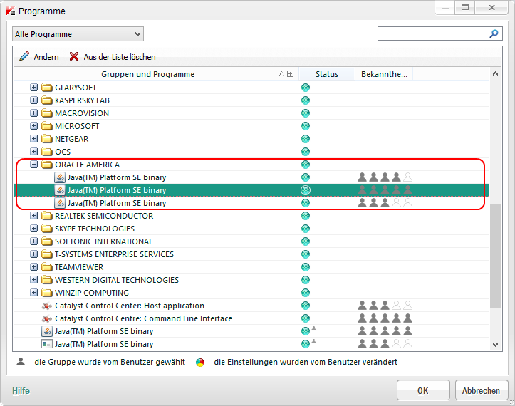515x406 pixels.
Task: Click status circle of NETGEAR row
Action: pyautogui.click(x=306, y=139)
